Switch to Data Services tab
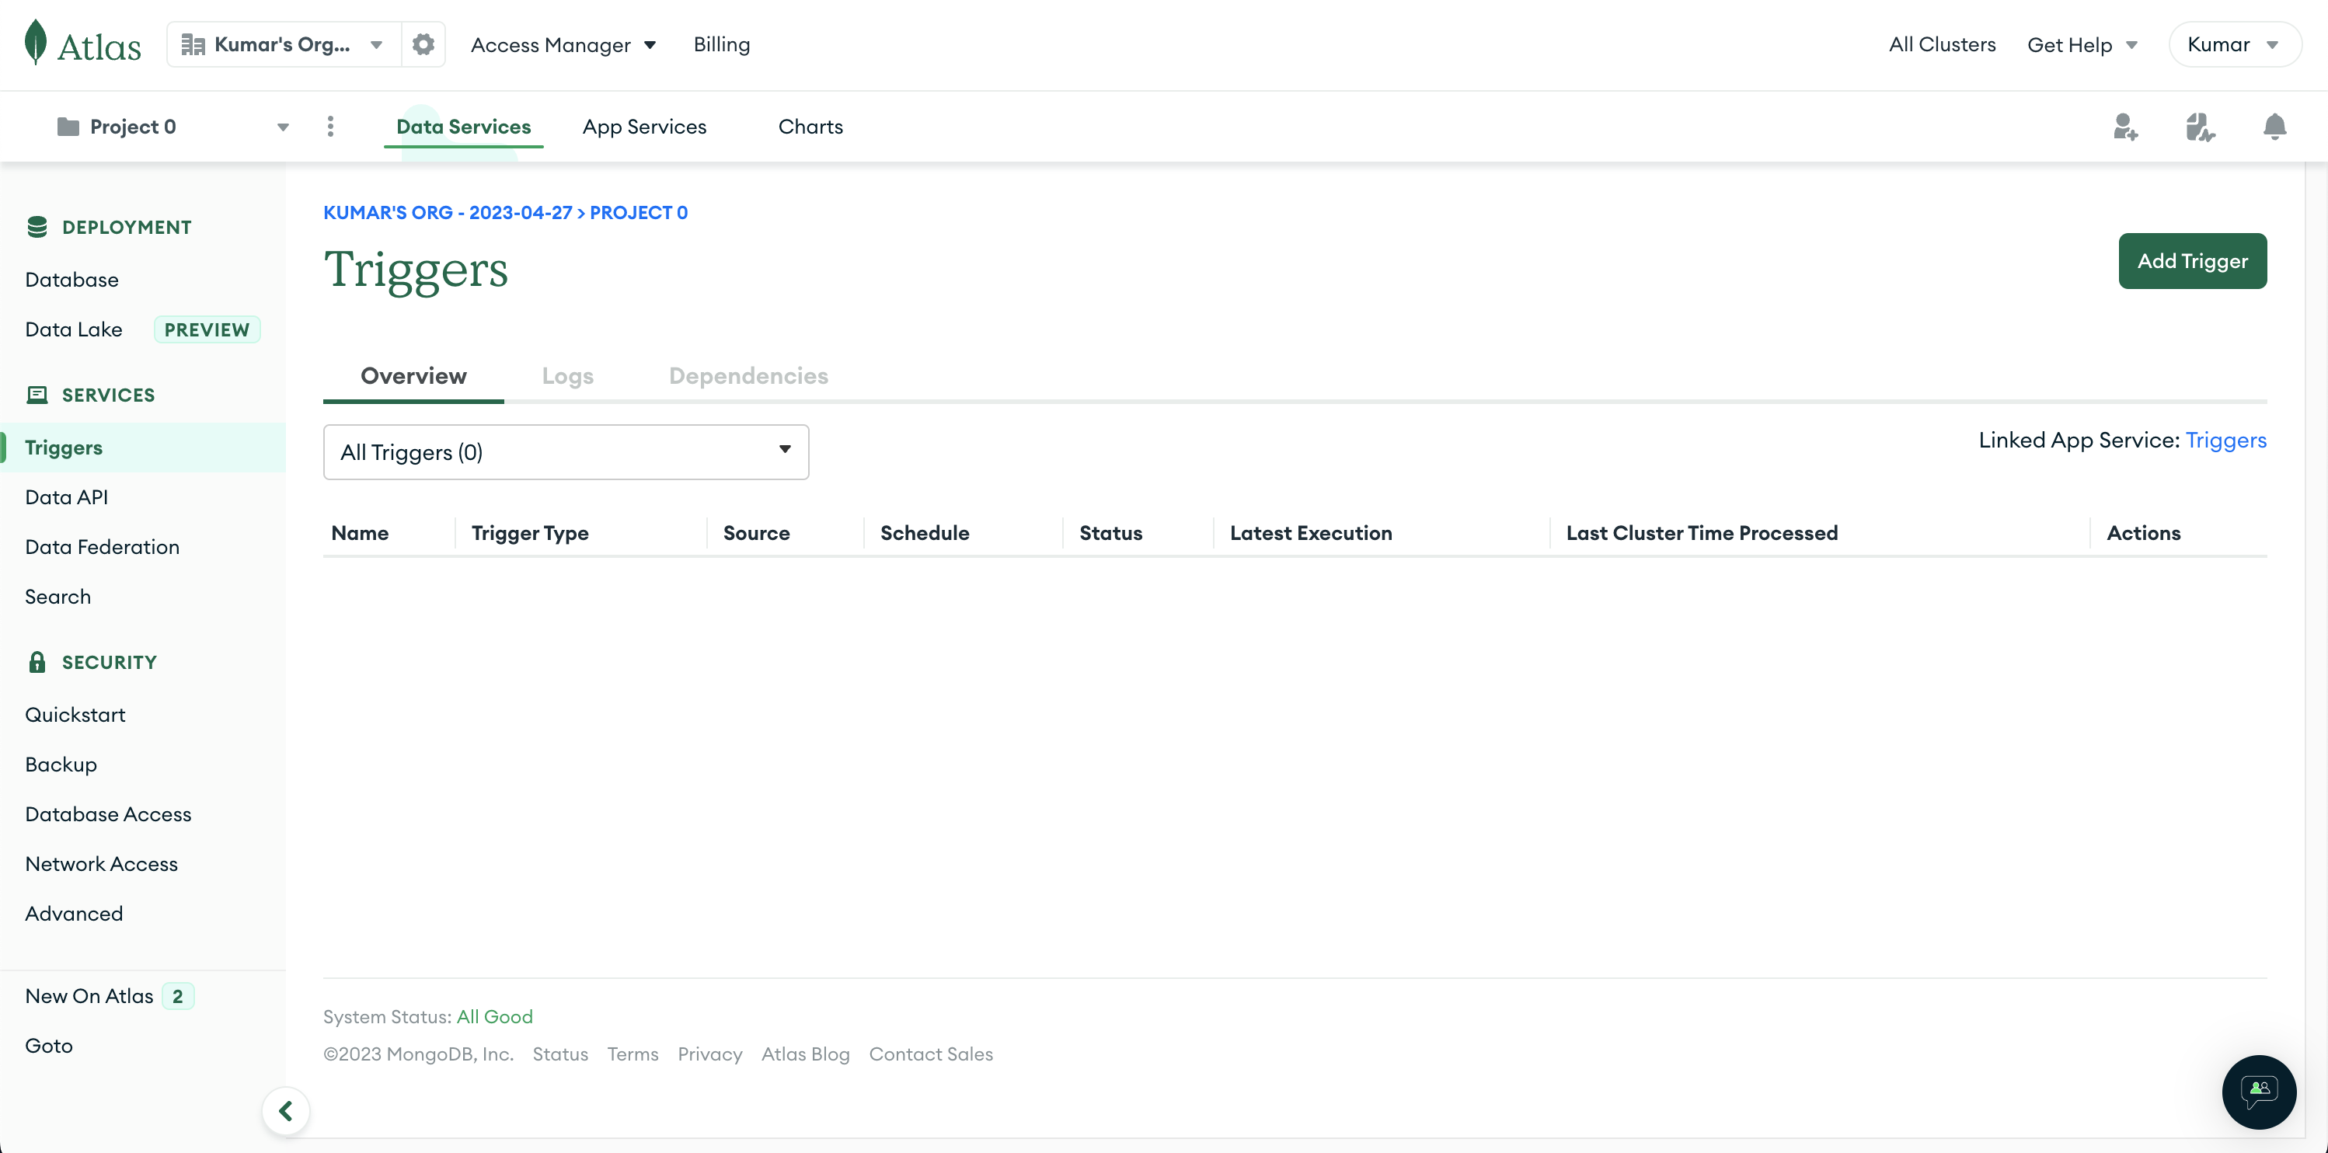The width and height of the screenshot is (2328, 1153). (464, 127)
